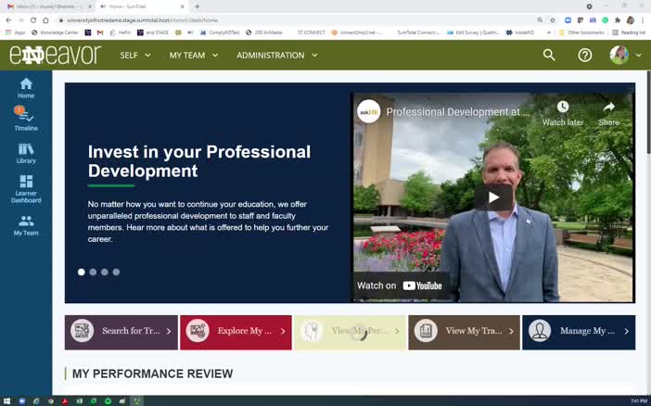Open Learner Dashboard in sidebar
The height and width of the screenshot is (406, 651).
(26, 188)
